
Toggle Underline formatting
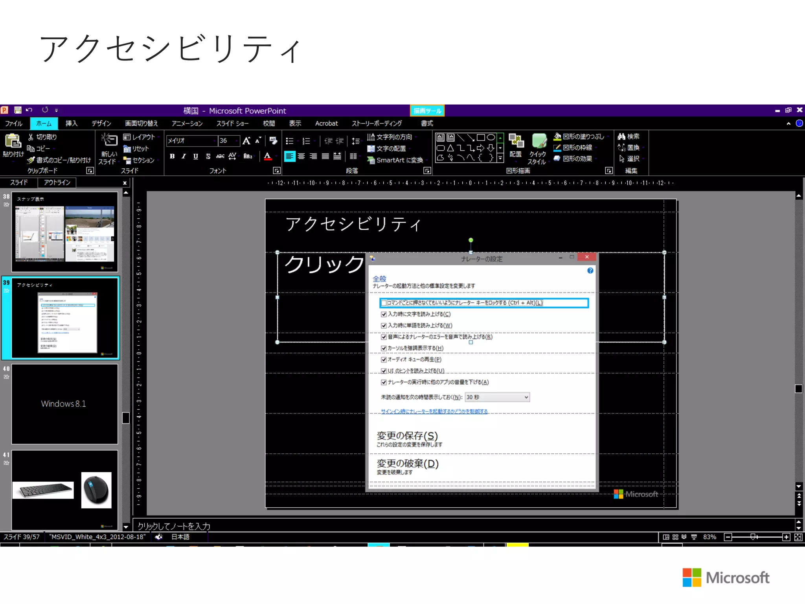195,156
